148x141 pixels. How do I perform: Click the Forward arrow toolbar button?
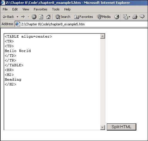[x=23, y=17]
